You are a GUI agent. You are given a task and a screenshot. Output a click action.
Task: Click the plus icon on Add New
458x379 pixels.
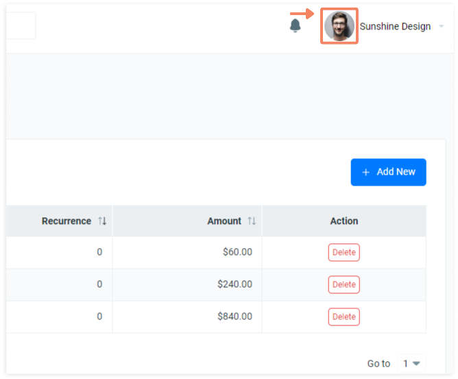click(x=365, y=172)
